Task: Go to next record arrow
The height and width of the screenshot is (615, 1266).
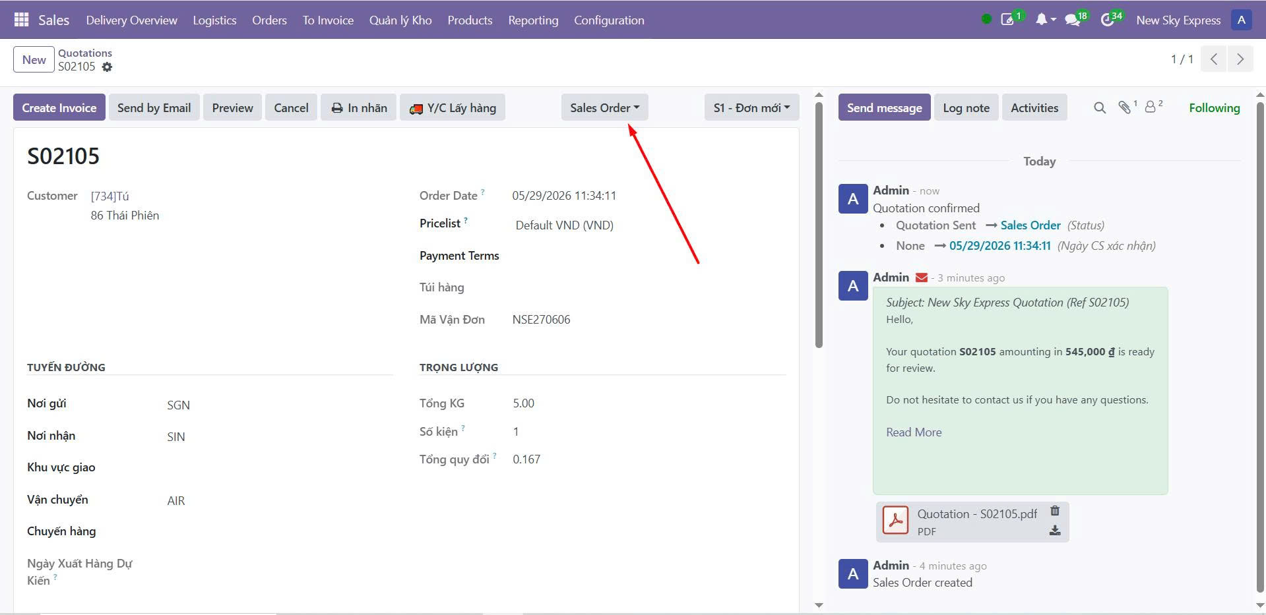Action: point(1240,59)
